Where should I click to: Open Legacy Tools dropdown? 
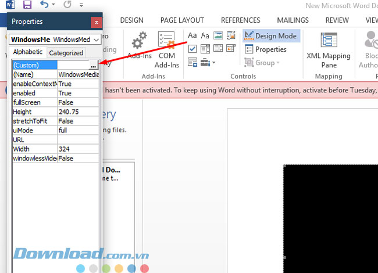coord(208,62)
